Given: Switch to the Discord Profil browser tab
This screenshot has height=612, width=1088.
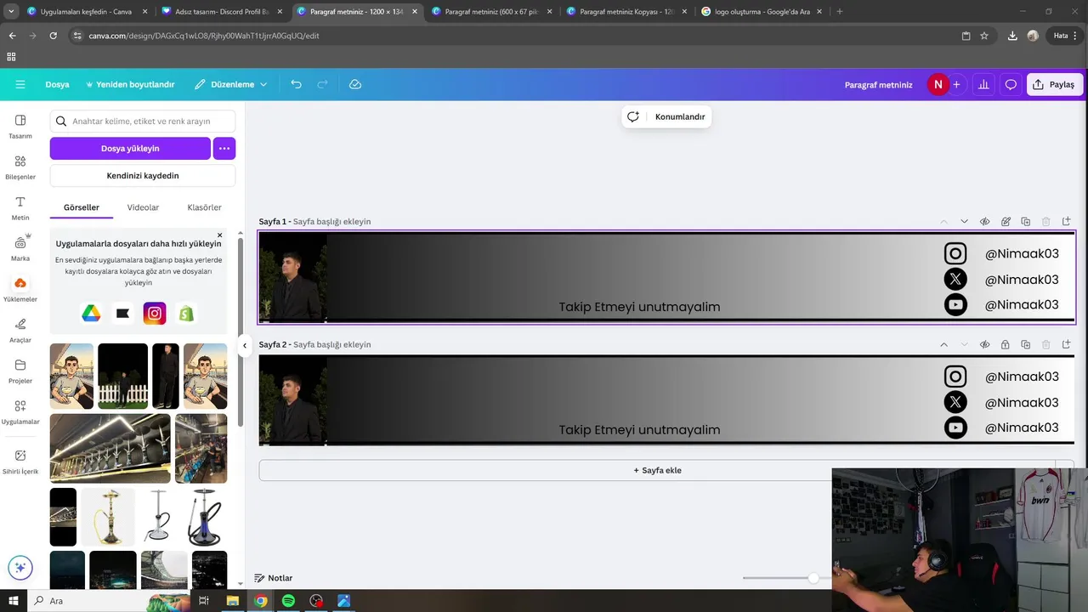Looking at the screenshot, I should tap(222, 12).
